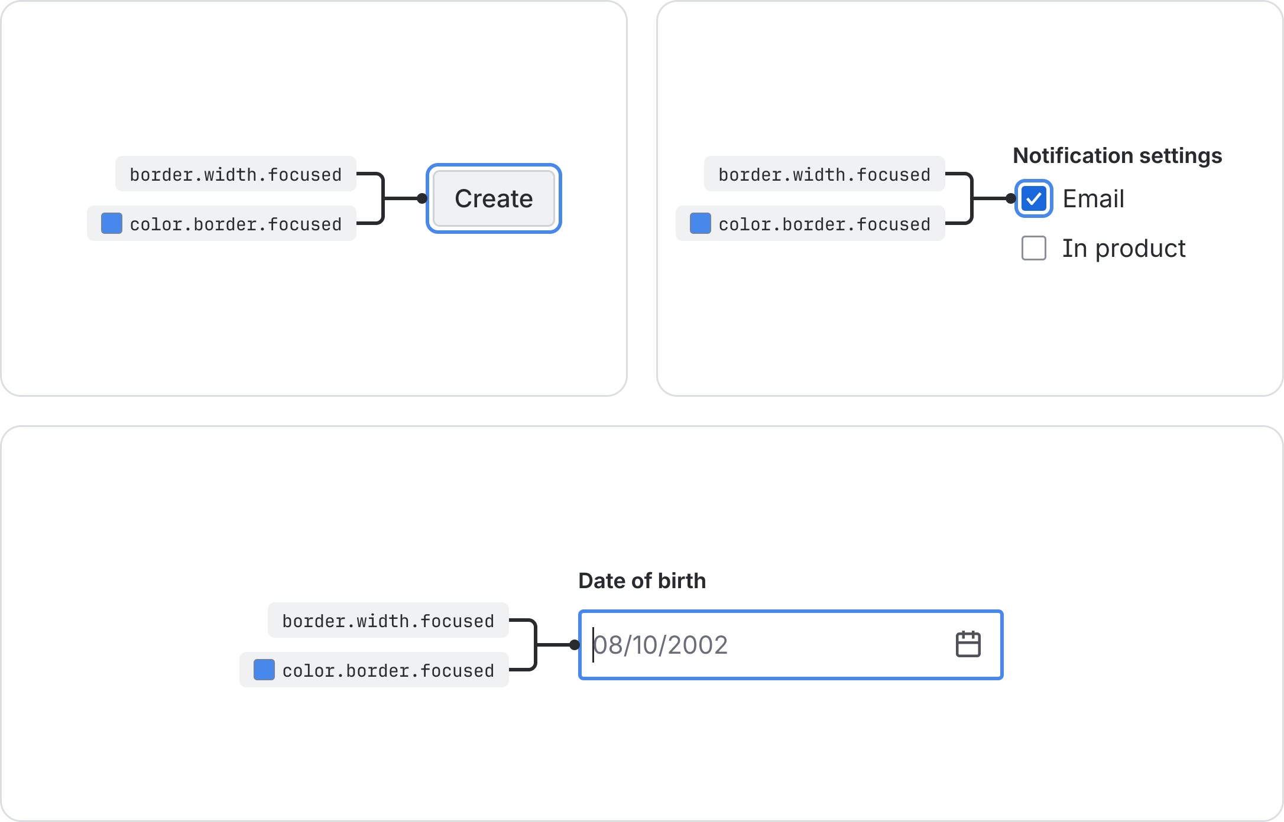Uncheck the Email checkbox

pyautogui.click(x=1033, y=198)
